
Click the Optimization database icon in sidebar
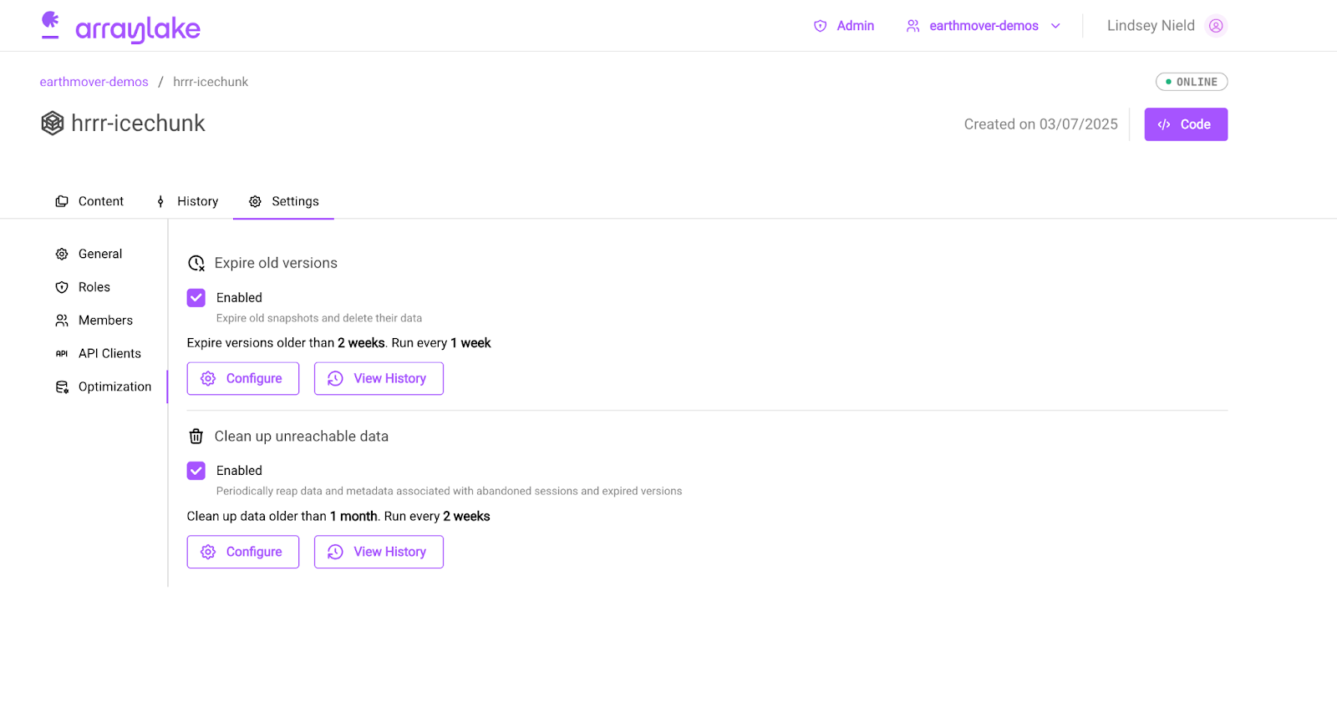(62, 387)
